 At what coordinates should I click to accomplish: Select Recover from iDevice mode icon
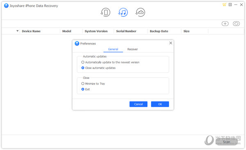click(106, 12)
